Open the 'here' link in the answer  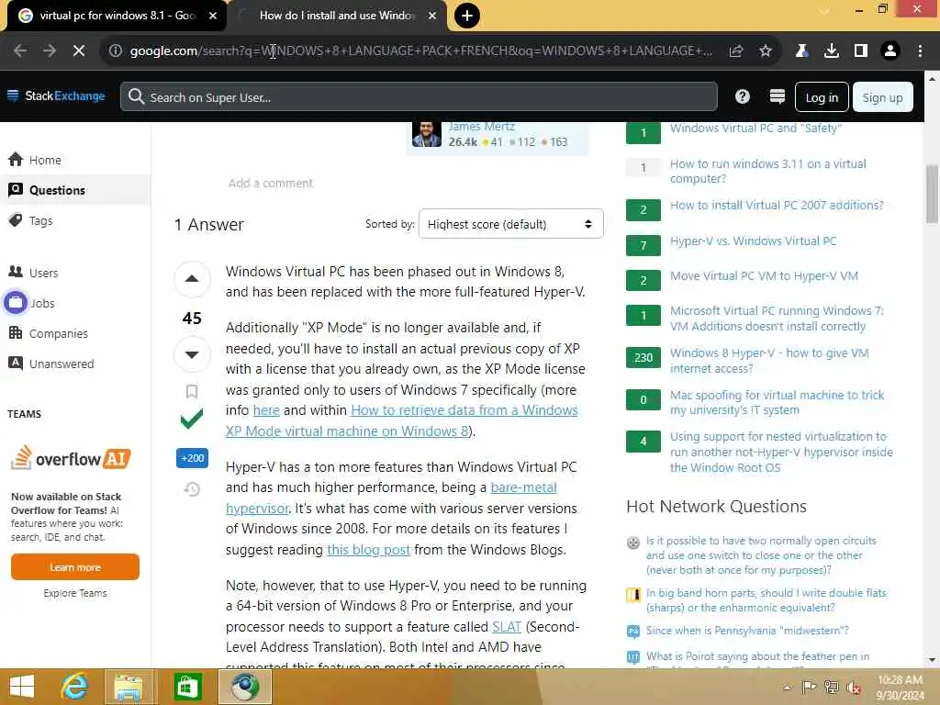[266, 410]
